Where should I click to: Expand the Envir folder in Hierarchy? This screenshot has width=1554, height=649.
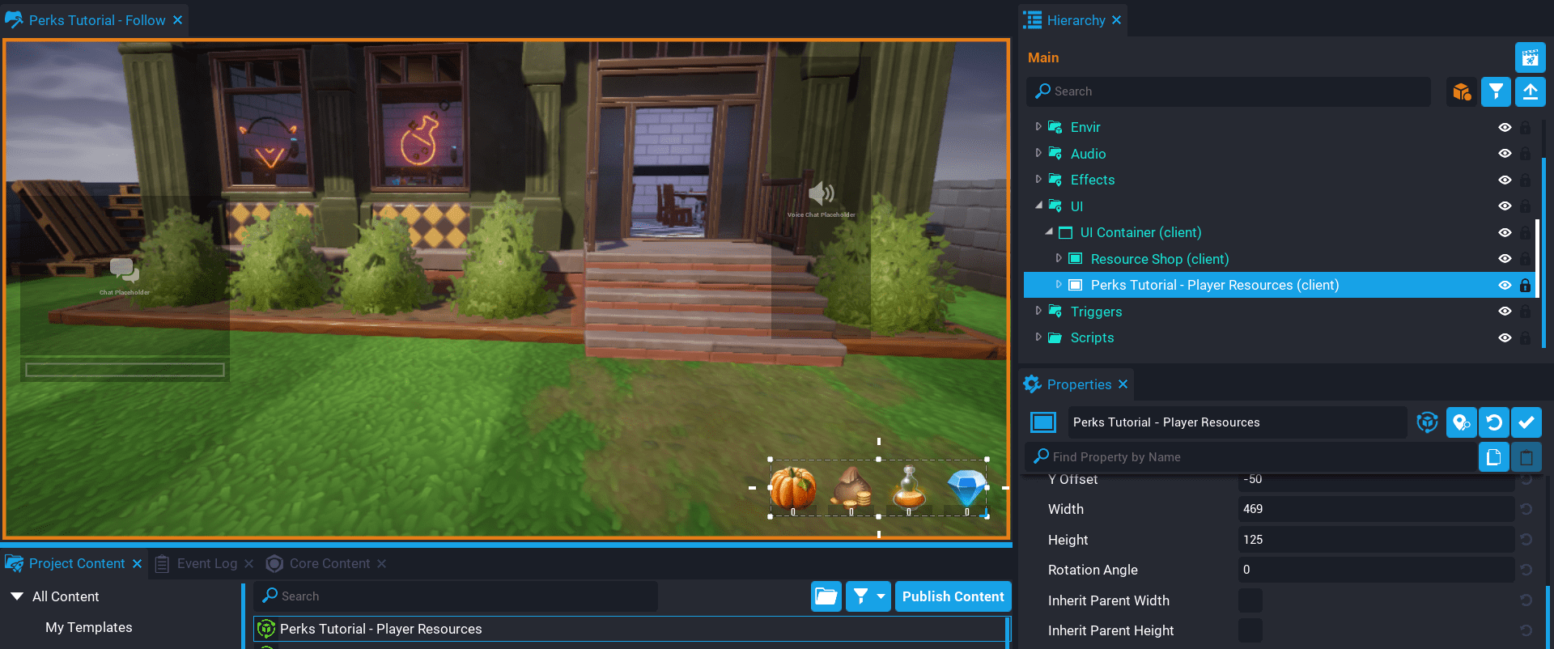(1038, 127)
